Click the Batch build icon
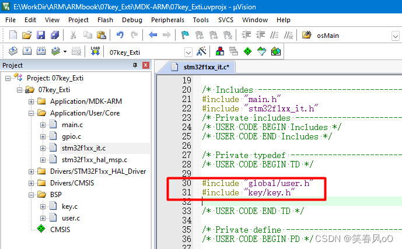The width and height of the screenshot is (402, 249). point(55,51)
